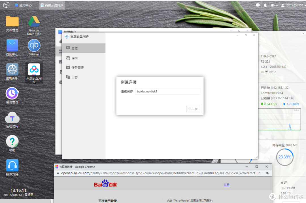Screen dimensions: 306x203
Task: Select 任务管理 in the sidebar
Action: coord(84,67)
